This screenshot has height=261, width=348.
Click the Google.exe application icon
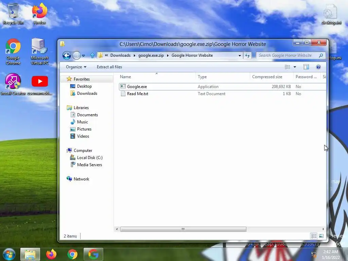click(x=123, y=86)
